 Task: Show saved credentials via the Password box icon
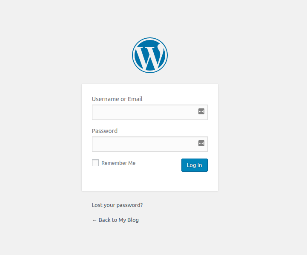click(x=201, y=143)
